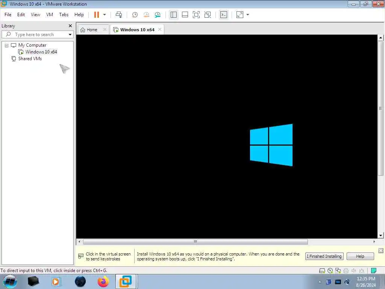The width and height of the screenshot is (385, 289).
Task: Switch to the Home tab
Action: tap(92, 30)
